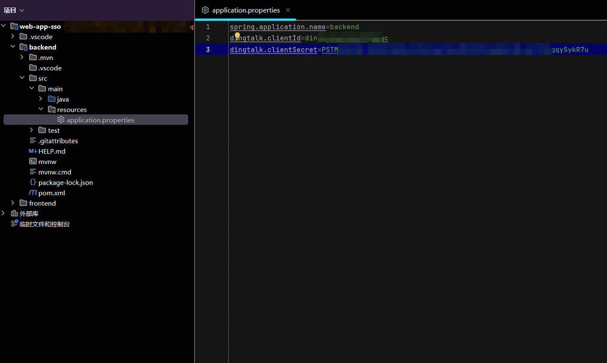
Task: Click the dingtalk.clientId property key
Action: tap(265, 38)
